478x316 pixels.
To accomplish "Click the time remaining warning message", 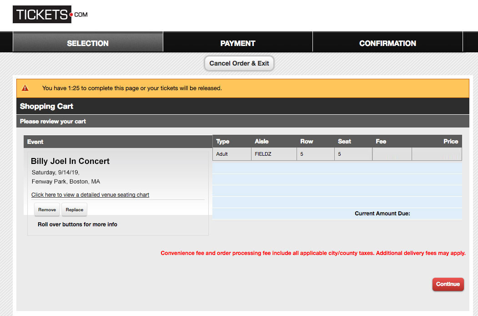I will coord(132,88).
